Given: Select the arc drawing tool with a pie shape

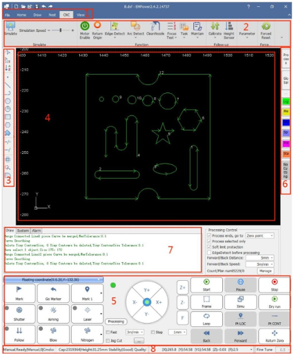Looking at the screenshot, I should [8, 109].
